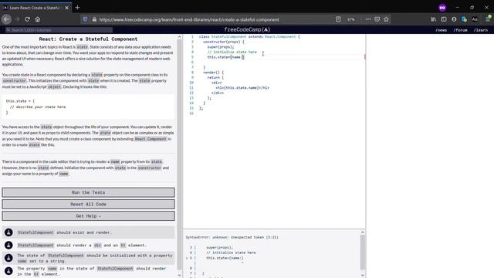
Task: Click the purple private browsing mask icon
Action: [x=442, y=8]
